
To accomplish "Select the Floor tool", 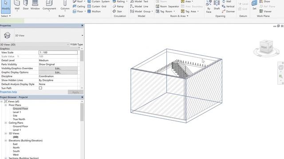I will pos(79,11).
